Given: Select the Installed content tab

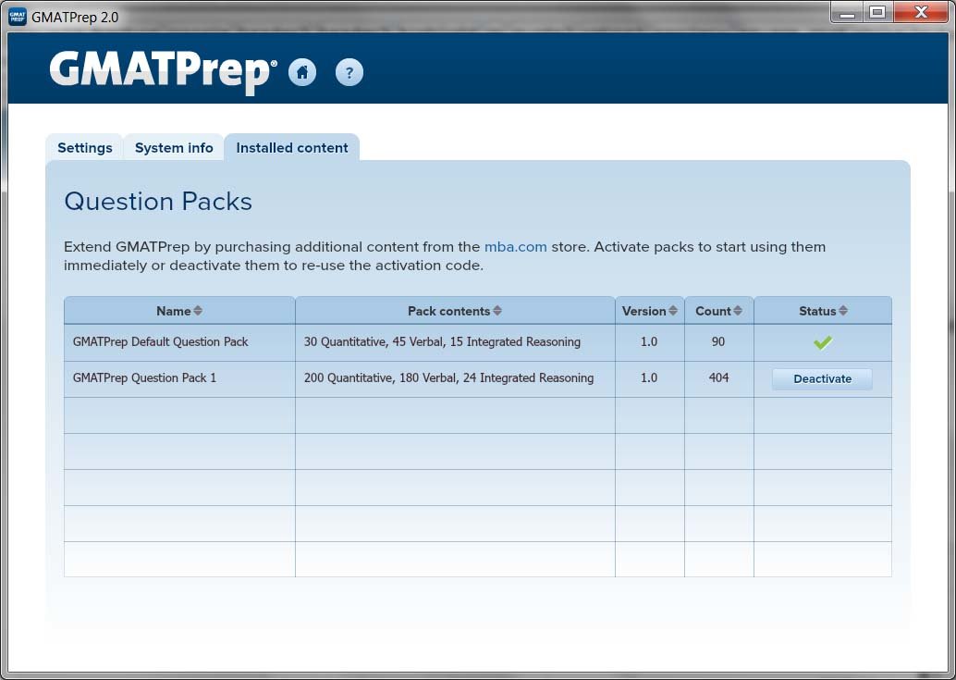Looking at the screenshot, I should click(292, 148).
